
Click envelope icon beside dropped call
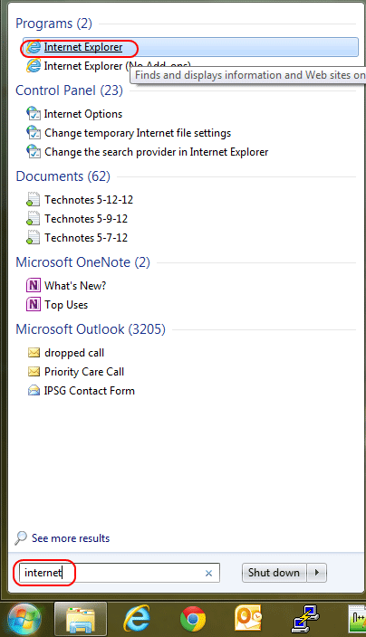[x=34, y=352]
